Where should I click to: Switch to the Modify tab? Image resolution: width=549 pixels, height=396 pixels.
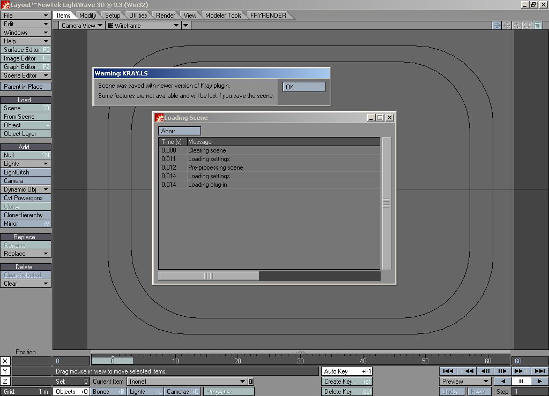point(87,16)
